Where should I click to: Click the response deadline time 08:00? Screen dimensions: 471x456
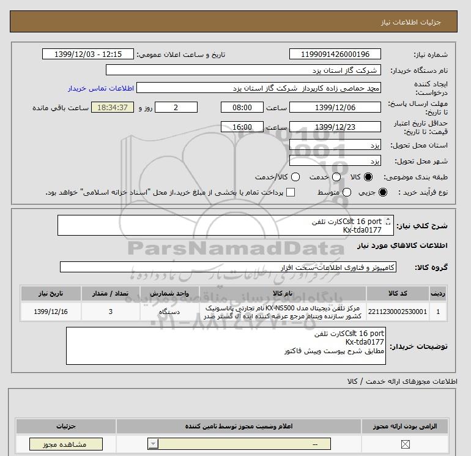(x=242, y=107)
